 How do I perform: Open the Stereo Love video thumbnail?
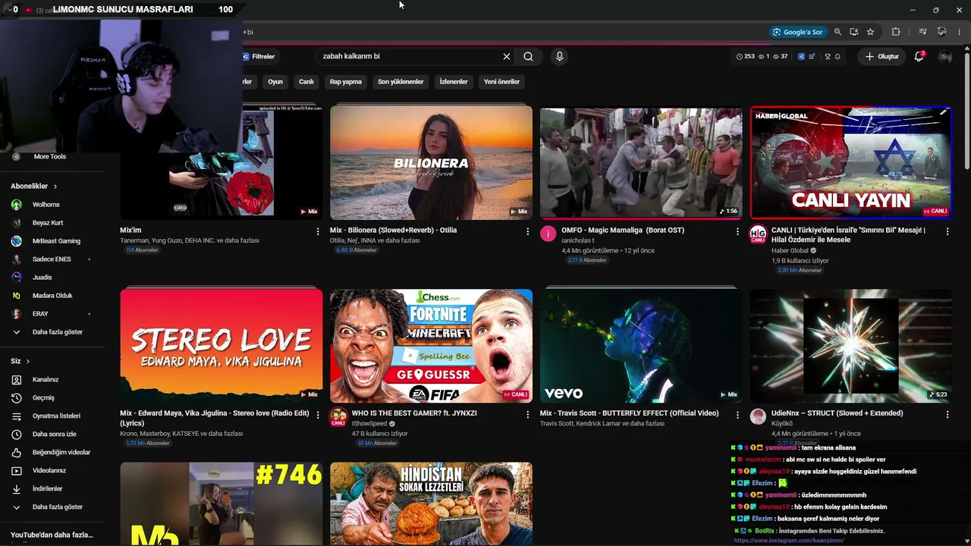click(x=221, y=346)
